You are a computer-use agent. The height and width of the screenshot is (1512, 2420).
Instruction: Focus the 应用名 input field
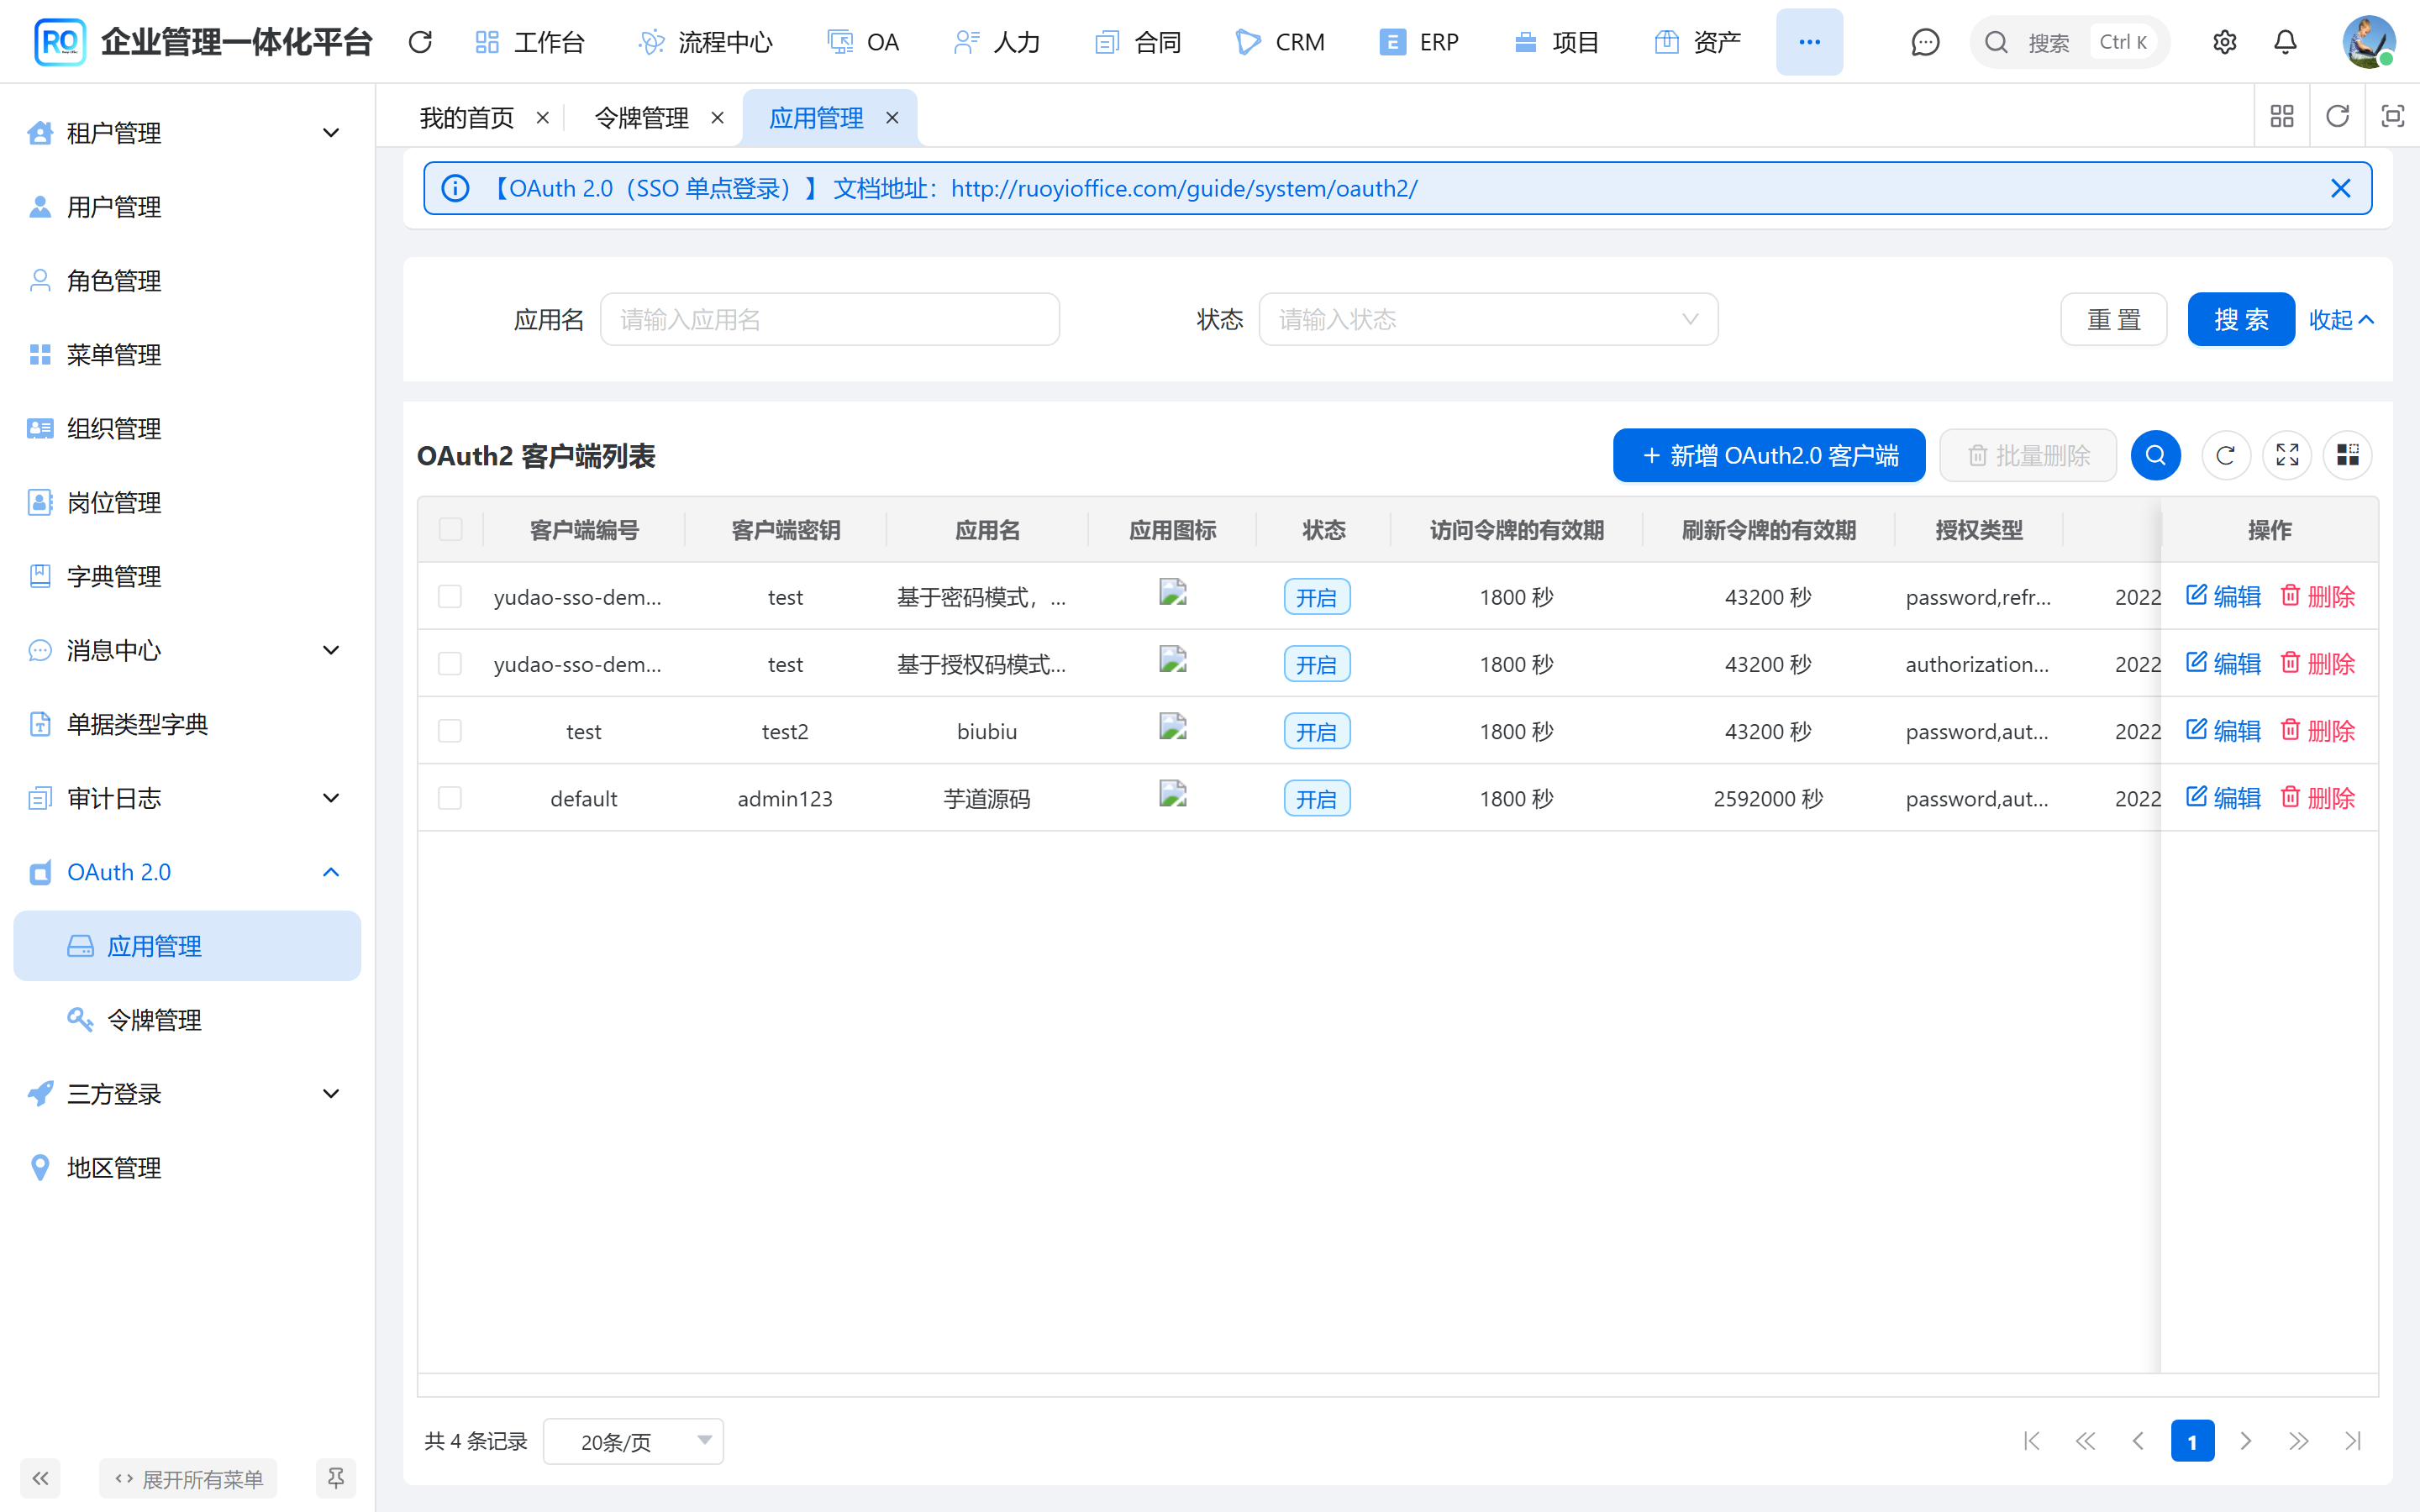tap(829, 319)
